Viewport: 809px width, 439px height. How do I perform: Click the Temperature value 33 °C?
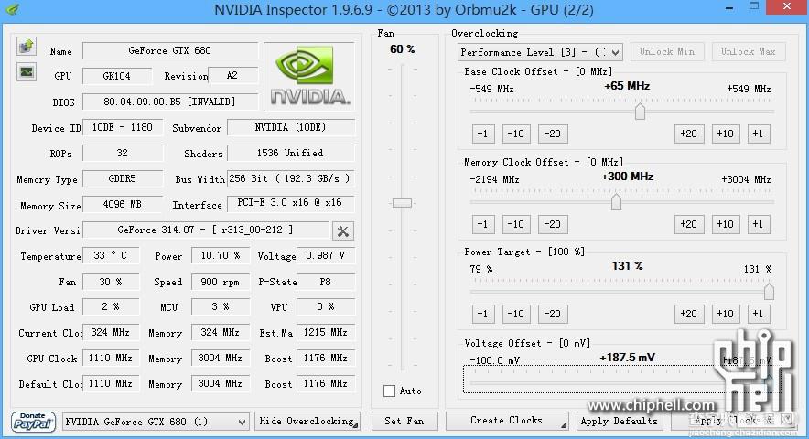(x=111, y=255)
